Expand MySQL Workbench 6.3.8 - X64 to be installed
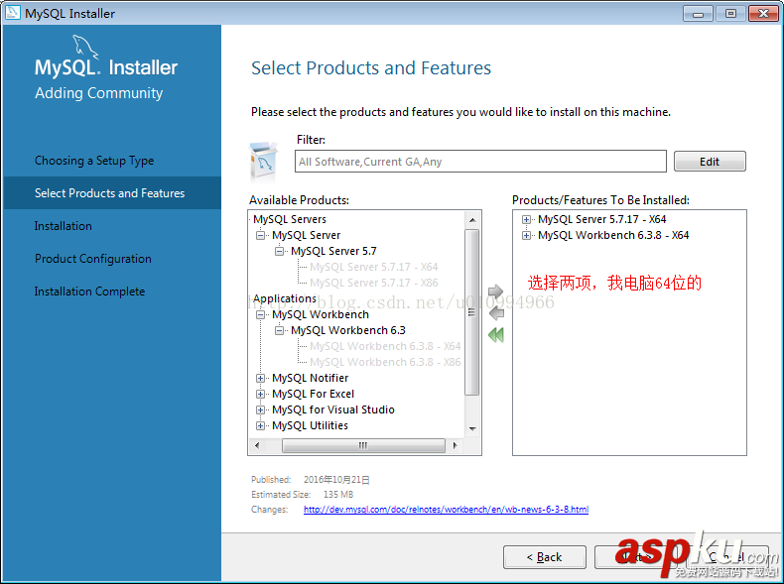This screenshot has height=584, width=784. point(526,235)
